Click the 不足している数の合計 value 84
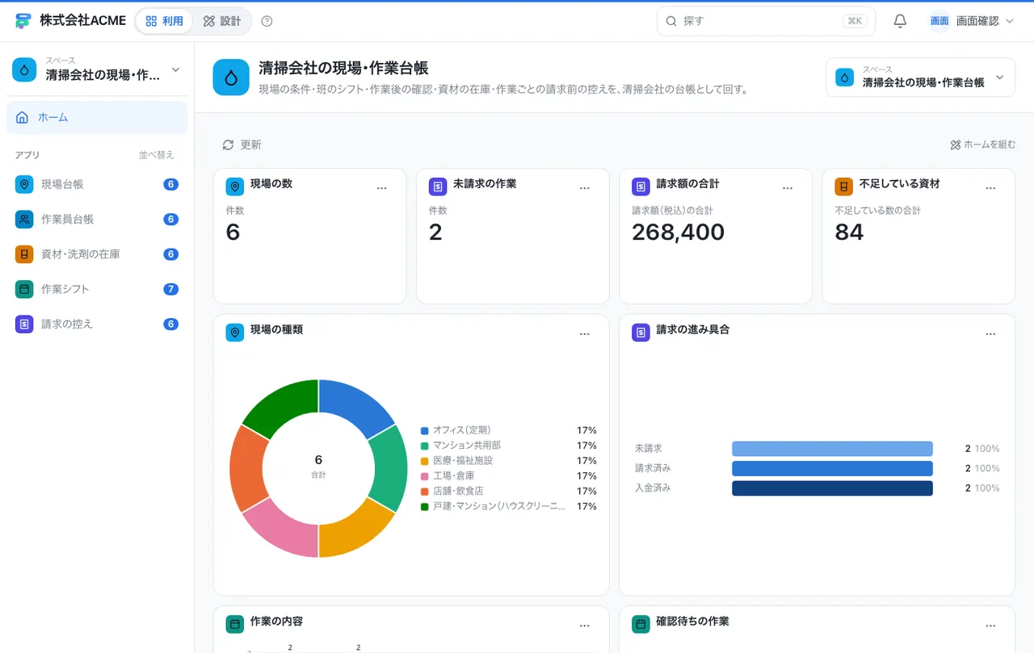 [x=849, y=232]
